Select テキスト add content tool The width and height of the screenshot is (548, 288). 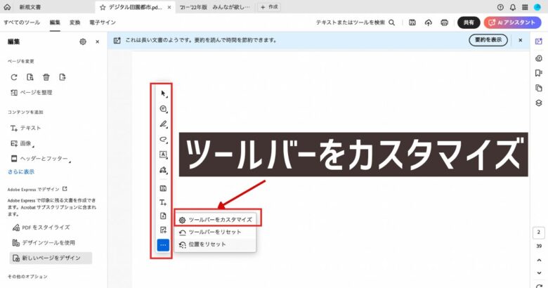(25, 129)
